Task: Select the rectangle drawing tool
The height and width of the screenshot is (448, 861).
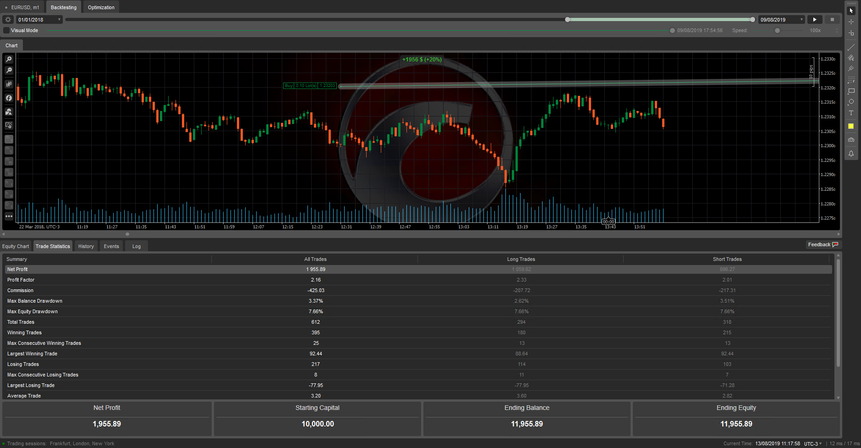Action: [851, 91]
